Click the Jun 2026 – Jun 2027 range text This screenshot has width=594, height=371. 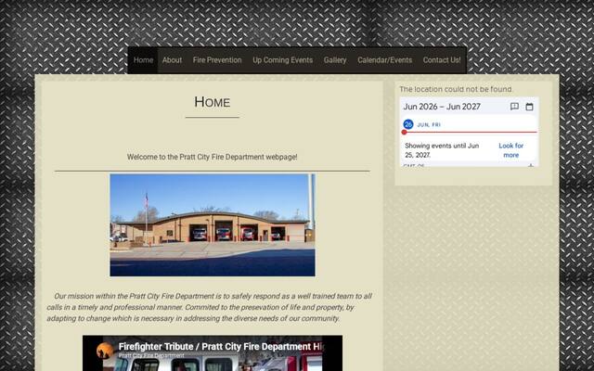pos(442,107)
